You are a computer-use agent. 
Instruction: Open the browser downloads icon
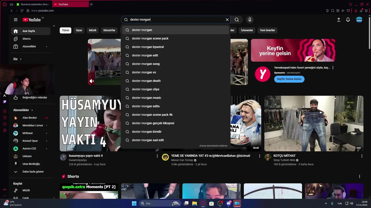click(361, 11)
